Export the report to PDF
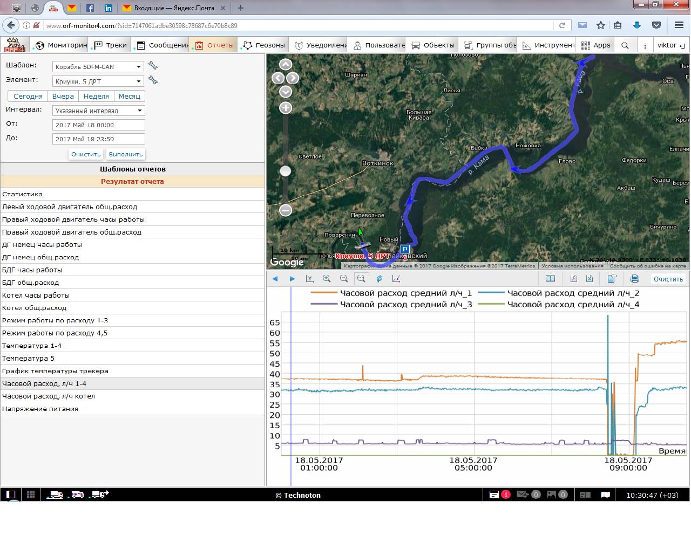The height and width of the screenshot is (536, 691). [x=573, y=279]
